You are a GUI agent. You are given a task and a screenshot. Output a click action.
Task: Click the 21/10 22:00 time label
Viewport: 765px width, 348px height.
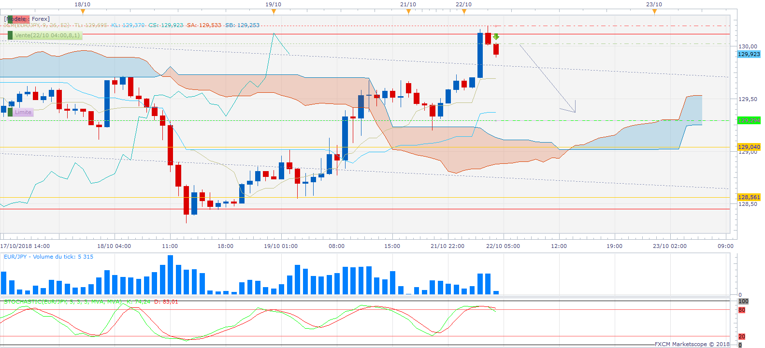447,246
